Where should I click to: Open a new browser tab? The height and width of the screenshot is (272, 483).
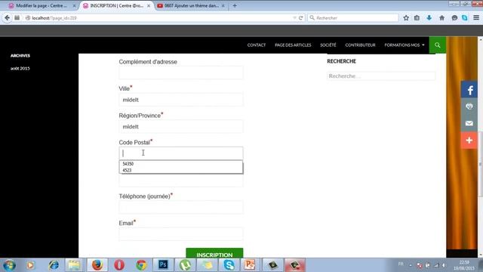pyautogui.click(x=235, y=6)
